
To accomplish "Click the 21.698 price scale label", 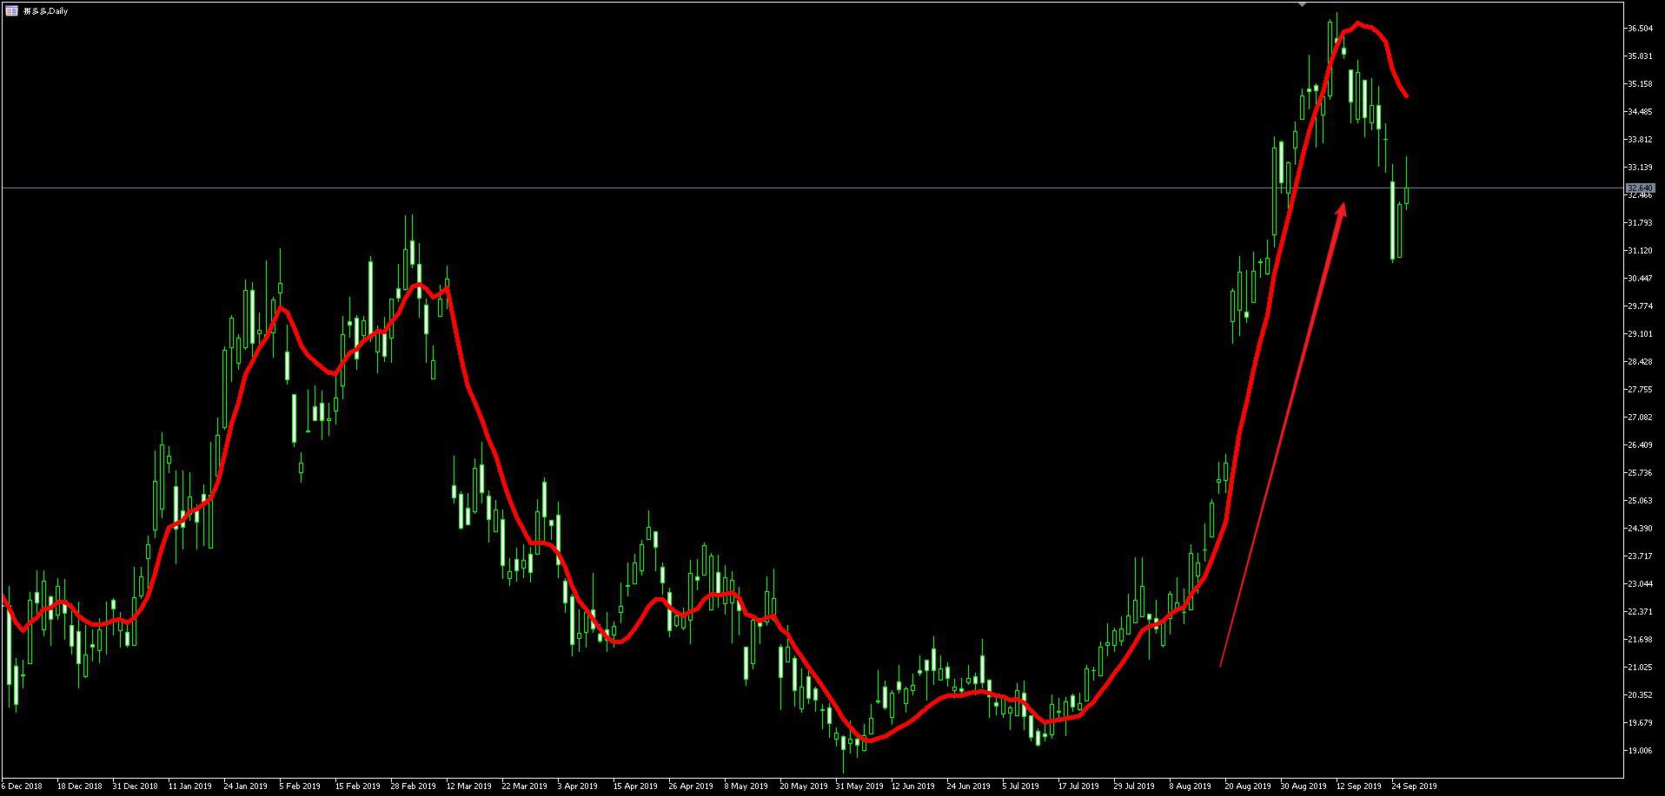I will click(1640, 640).
